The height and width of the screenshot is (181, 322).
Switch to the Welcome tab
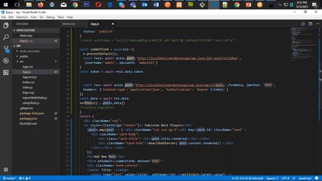click(69, 24)
